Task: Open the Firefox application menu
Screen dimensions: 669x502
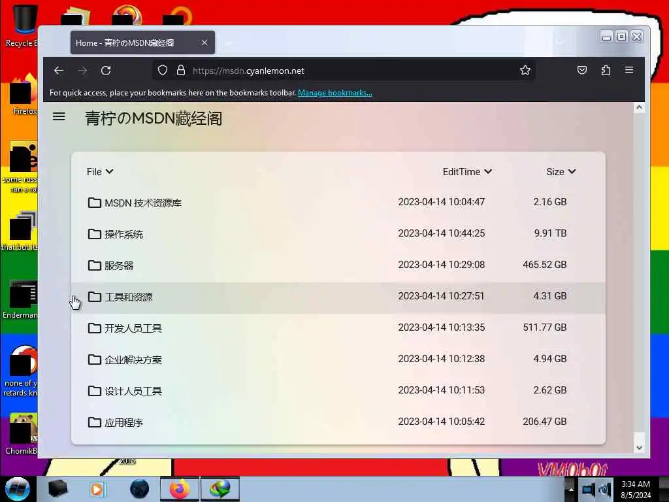Action: click(x=629, y=70)
